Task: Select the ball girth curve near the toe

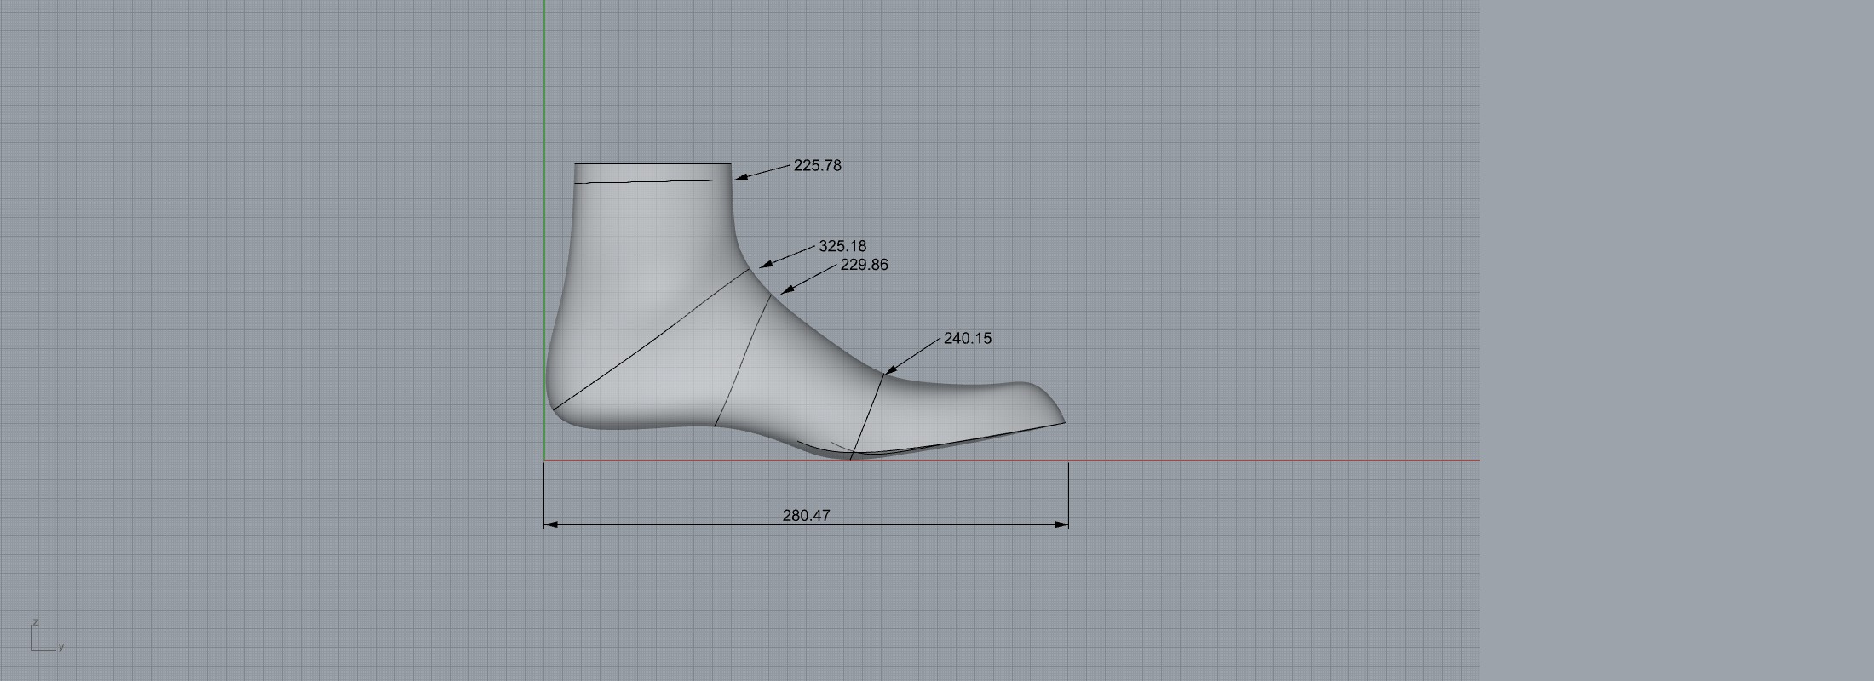Action: [867, 415]
